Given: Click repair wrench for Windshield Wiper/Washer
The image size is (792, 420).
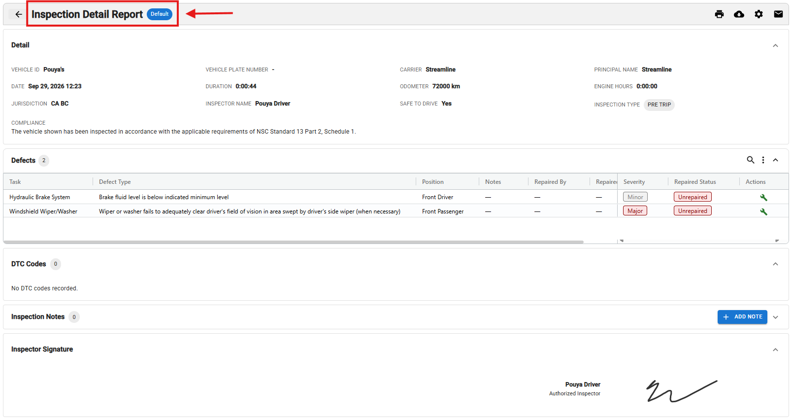Looking at the screenshot, I should 763,211.
